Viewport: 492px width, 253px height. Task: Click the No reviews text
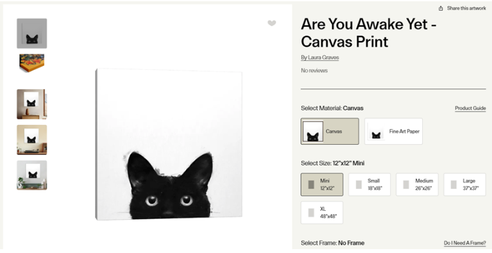tap(314, 70)
